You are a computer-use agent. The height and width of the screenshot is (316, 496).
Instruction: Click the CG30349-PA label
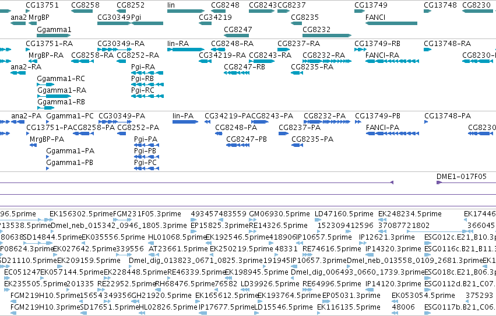coord(122,116)
